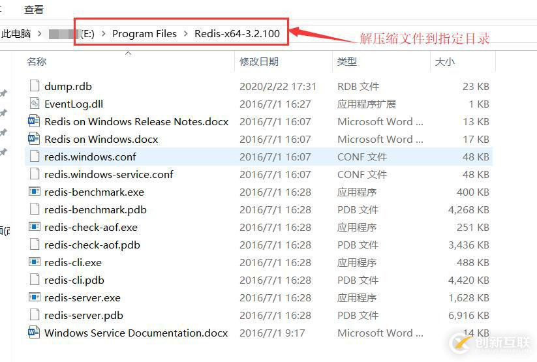Sort files by 类型 column

click(x=347, y=62)
